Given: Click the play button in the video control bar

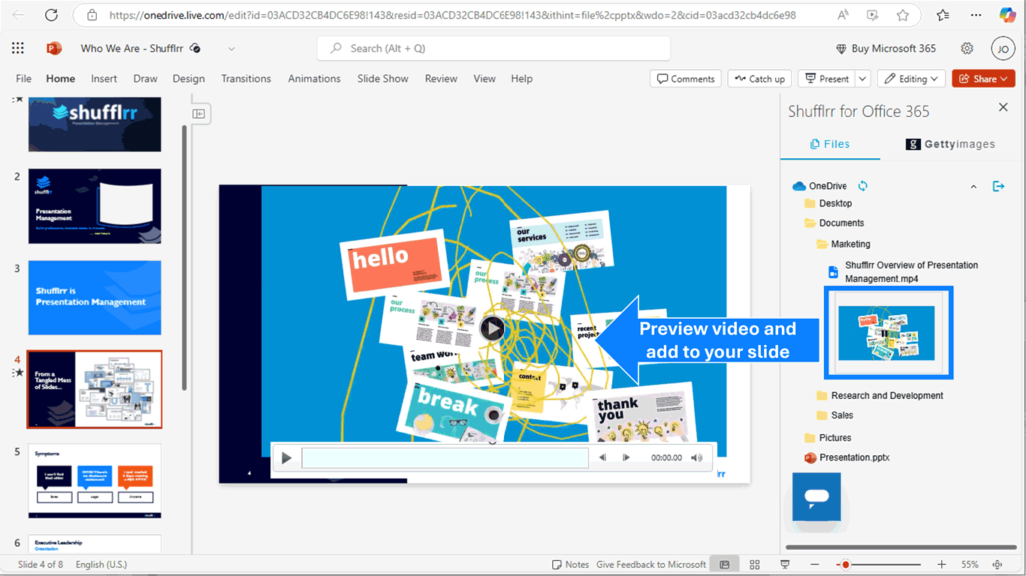Looking at the screenshot, I should 286,457.
